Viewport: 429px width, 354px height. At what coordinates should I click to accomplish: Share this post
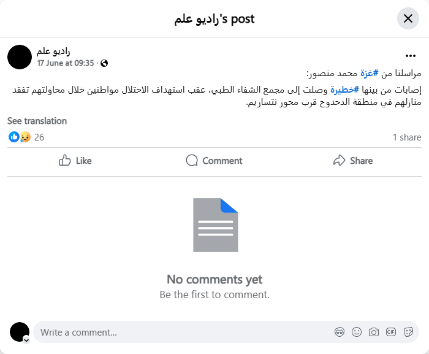pyautogui.click(x=353, y=161)
